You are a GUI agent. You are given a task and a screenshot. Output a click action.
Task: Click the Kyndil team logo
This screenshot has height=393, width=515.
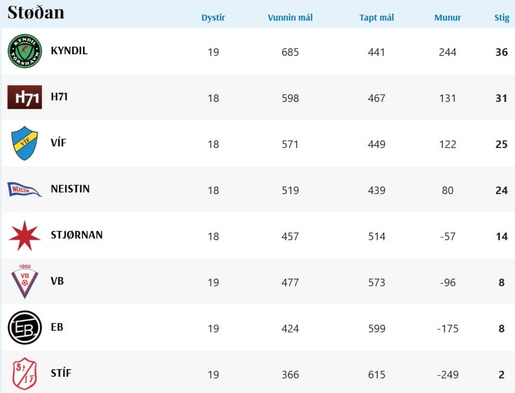[x=24, y=51]
